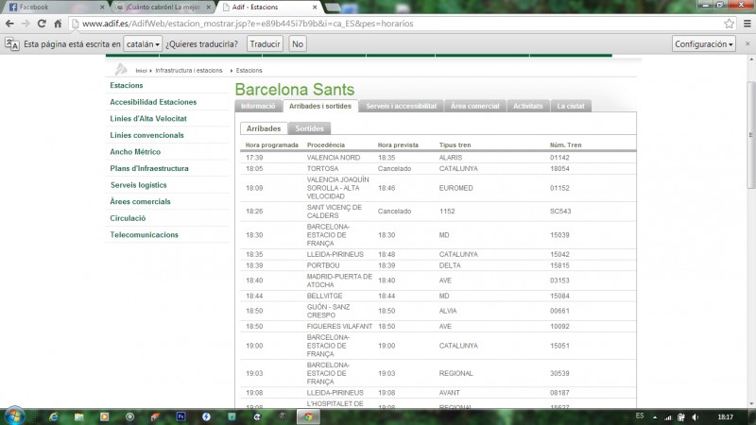Open Serveis logístics sidebar link
The width and height of the screenshot is (756, 425).
[138, 185]
